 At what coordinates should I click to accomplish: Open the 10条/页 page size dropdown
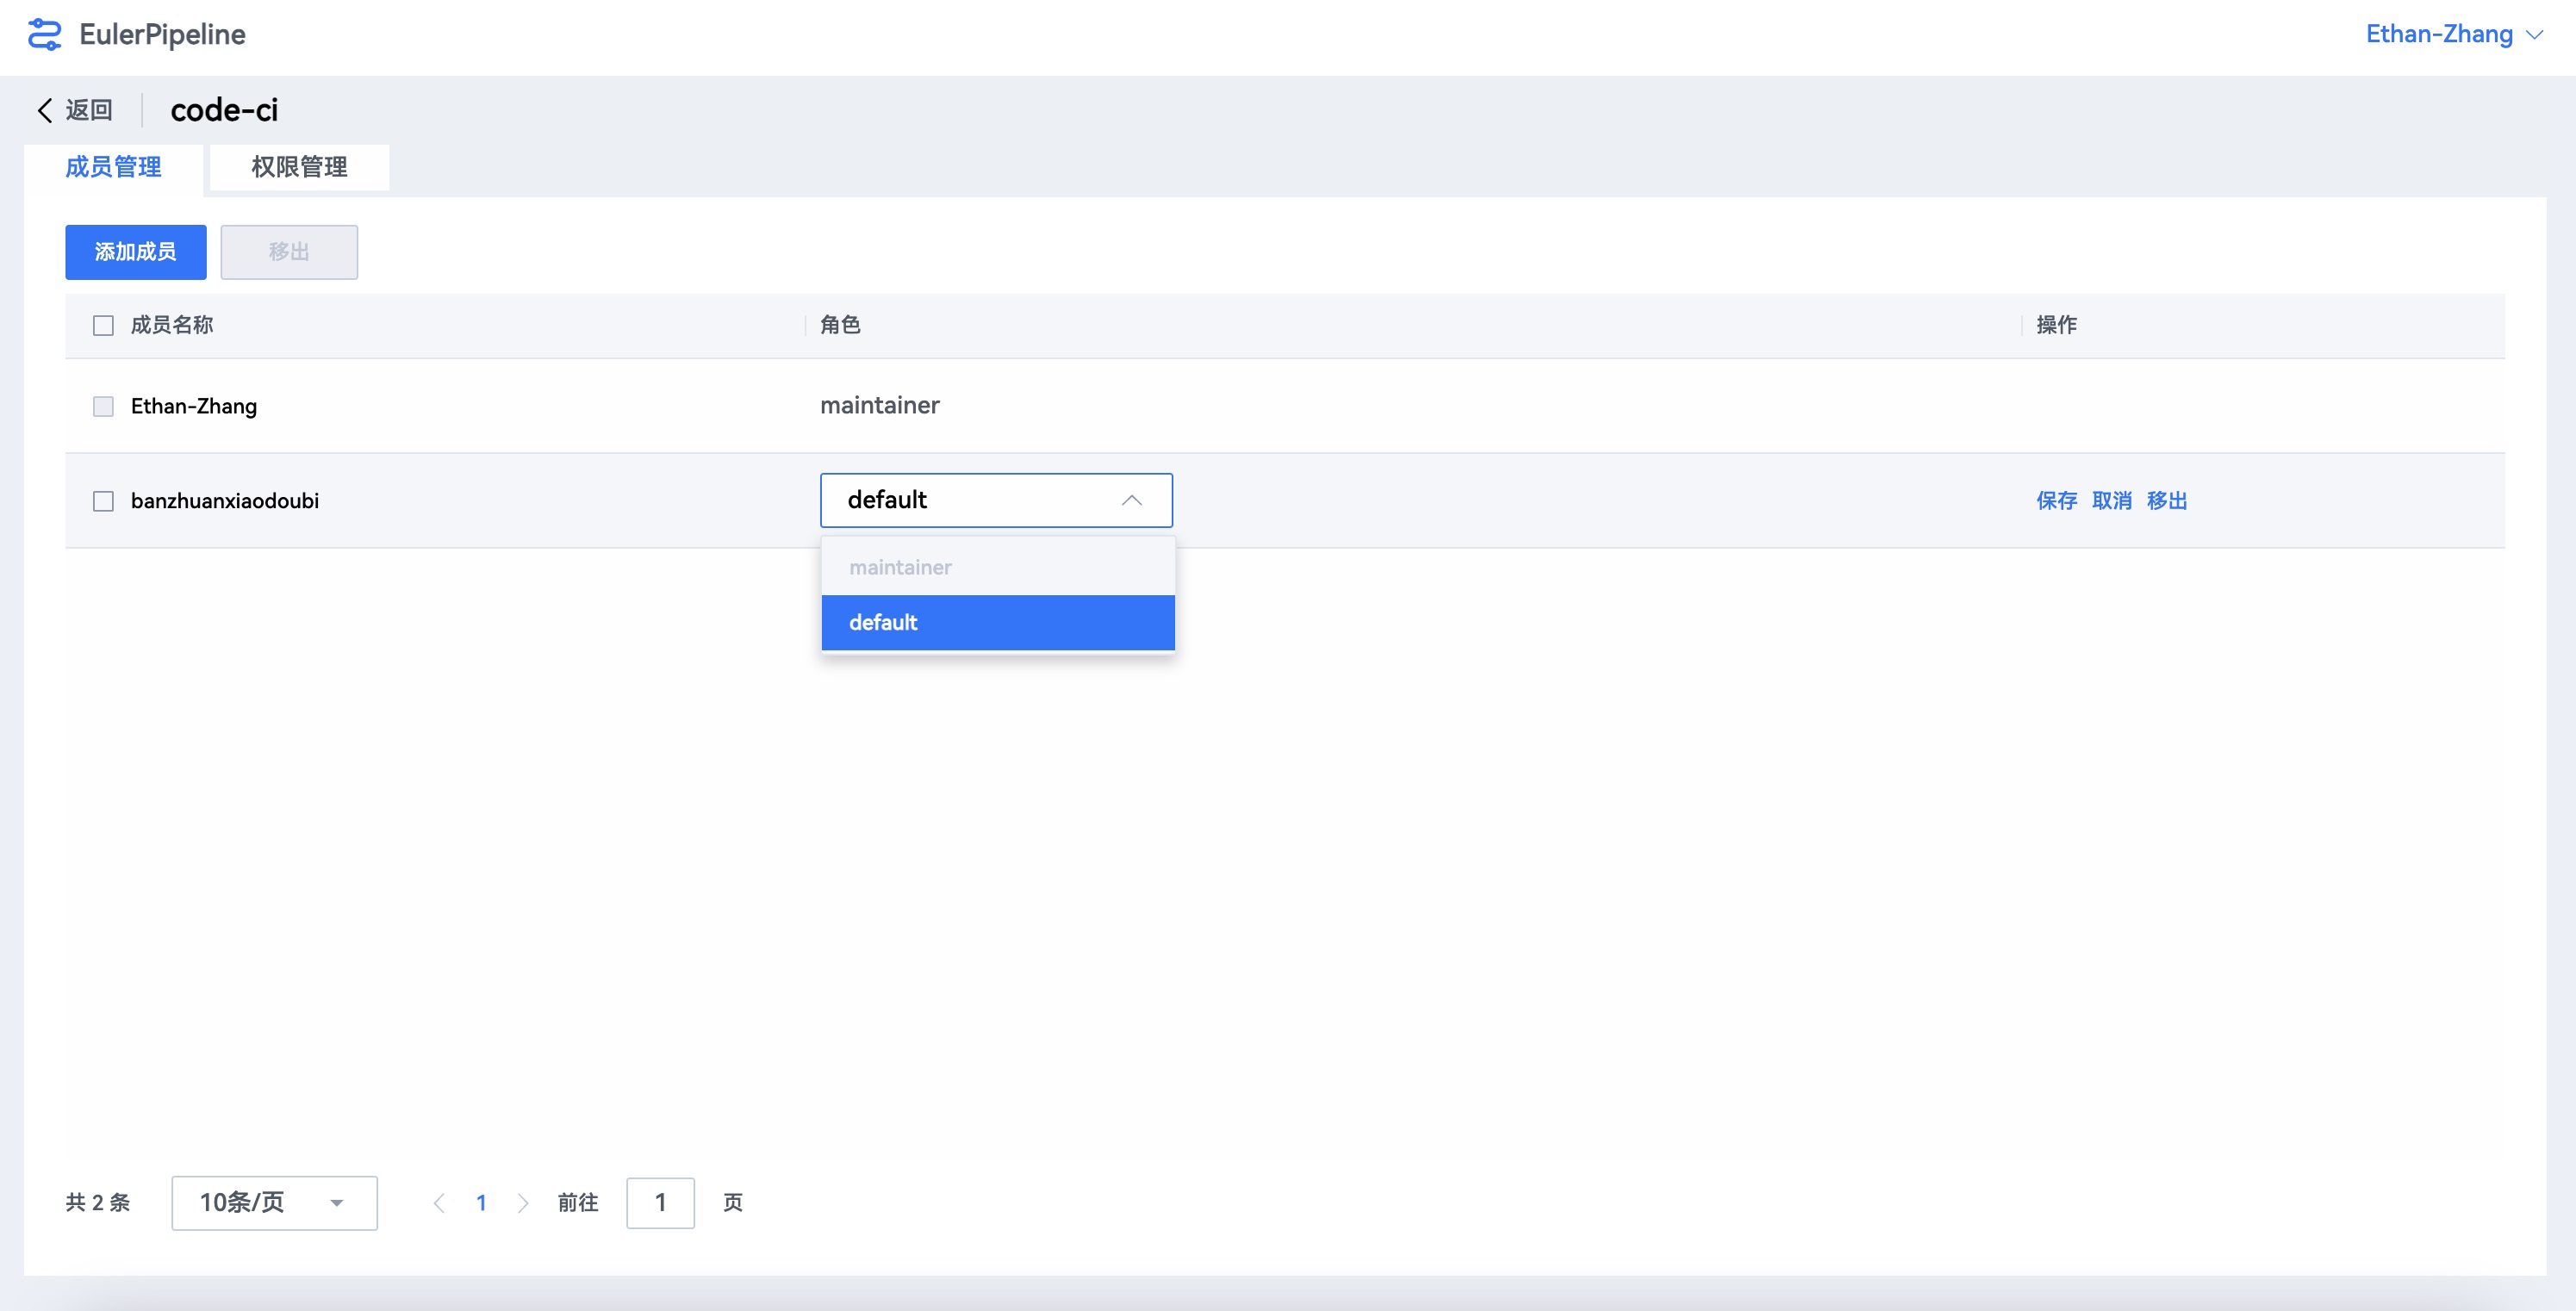coord(274,1203)
